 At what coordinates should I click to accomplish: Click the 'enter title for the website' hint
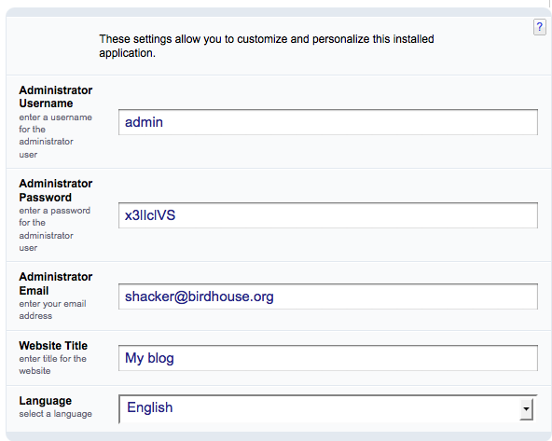coord(52,365)
